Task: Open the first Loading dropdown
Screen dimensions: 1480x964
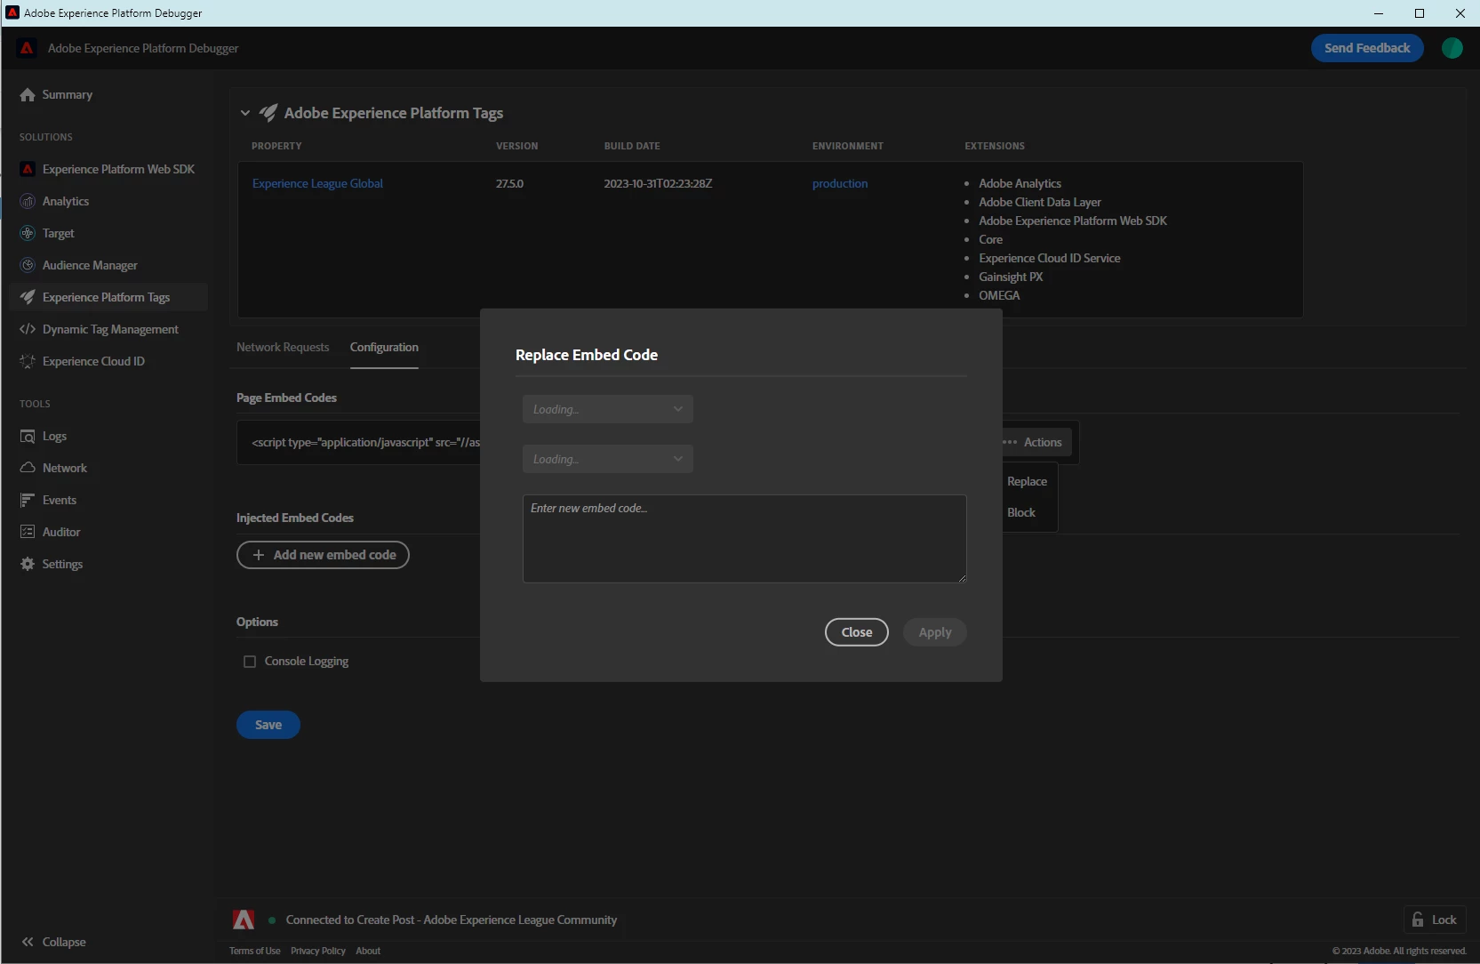Action: click(x=608, y=409)
